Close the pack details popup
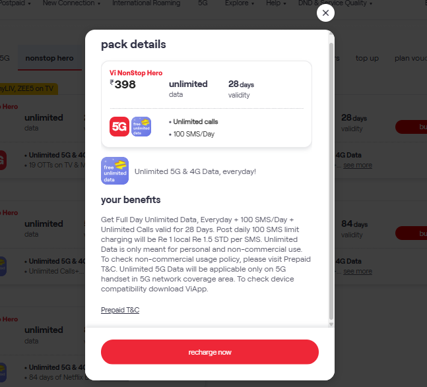This screenshot has width=427, height=387. point(325,13)
